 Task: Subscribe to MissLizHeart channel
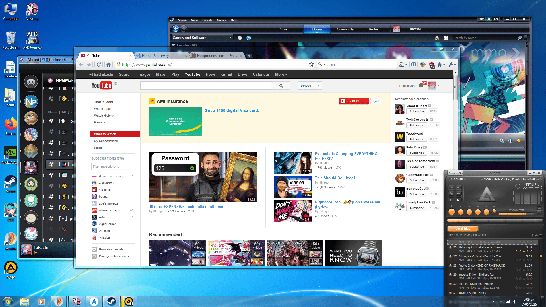[417, 112]
